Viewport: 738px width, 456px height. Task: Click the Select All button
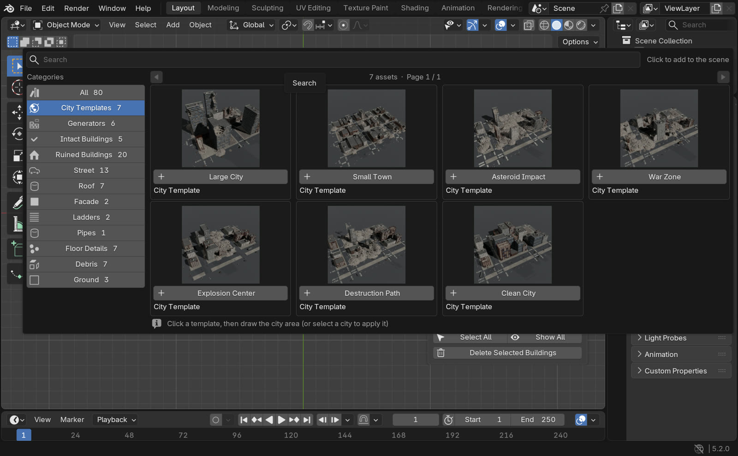point(470,337)
